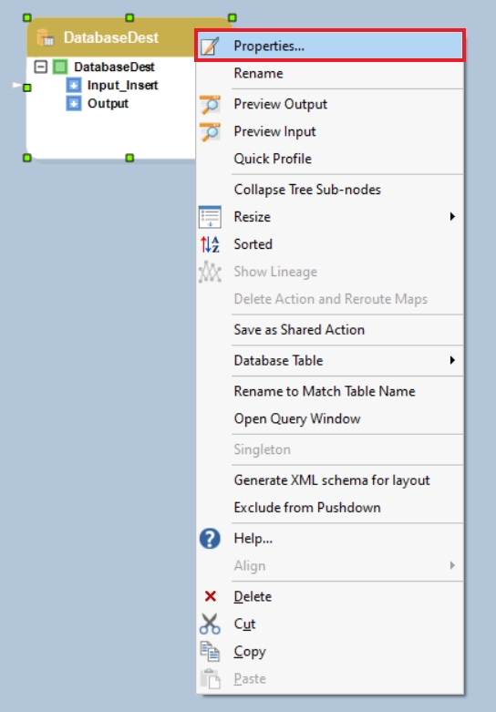
Task: Click the Properties pencil icon
Action: (210, 46)
